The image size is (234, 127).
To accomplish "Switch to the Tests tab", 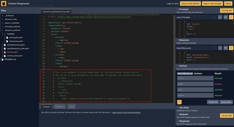I will (x=72, y=107).
